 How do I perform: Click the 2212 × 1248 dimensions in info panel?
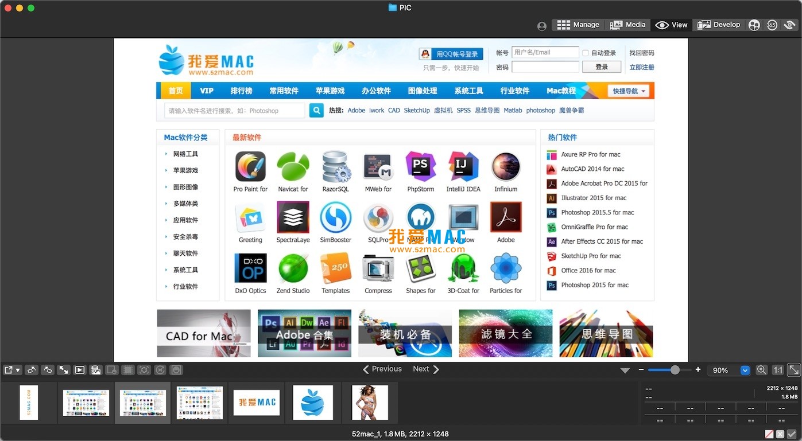(x=782, y=388)
